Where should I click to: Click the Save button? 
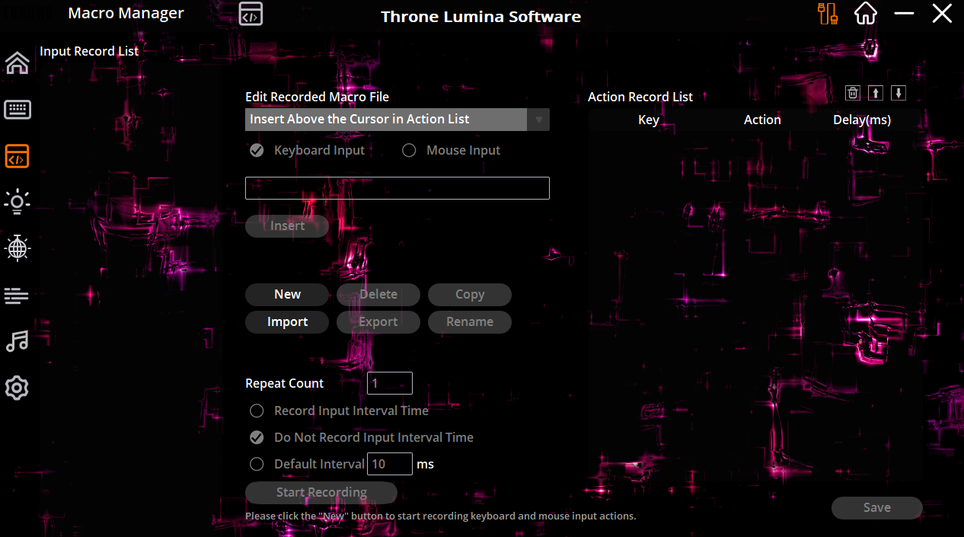[877, 508]
